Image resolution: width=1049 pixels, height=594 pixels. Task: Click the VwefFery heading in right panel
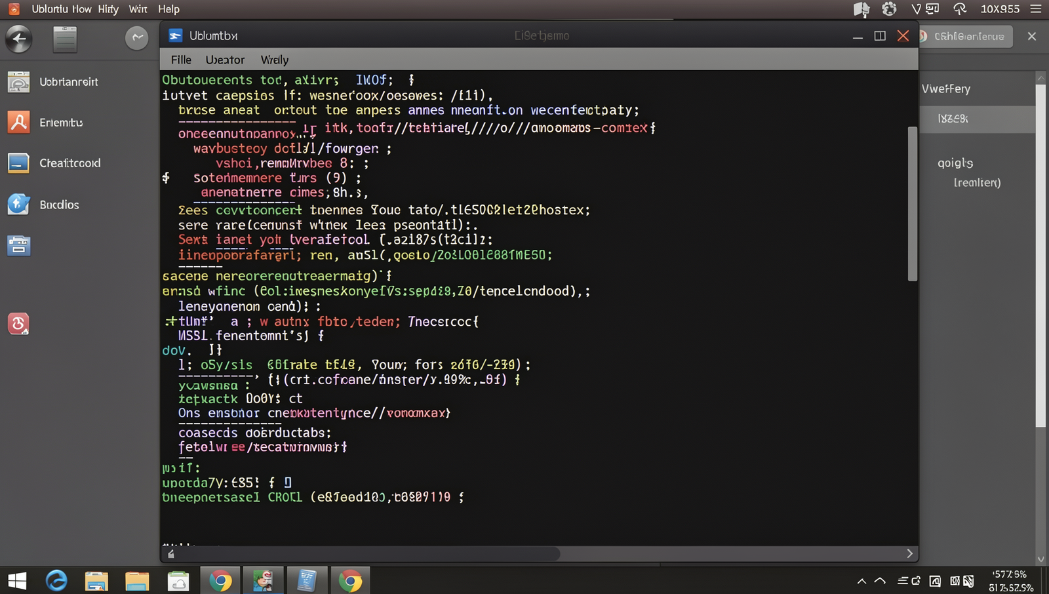[x=946, y=89]
